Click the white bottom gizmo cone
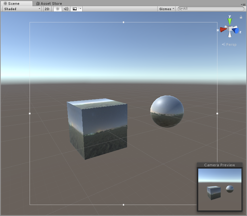247x216 pixels. click(230, 34)
